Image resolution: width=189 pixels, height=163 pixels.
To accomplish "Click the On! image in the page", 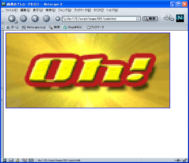I will pyautogui.click(x=88, y=70).
